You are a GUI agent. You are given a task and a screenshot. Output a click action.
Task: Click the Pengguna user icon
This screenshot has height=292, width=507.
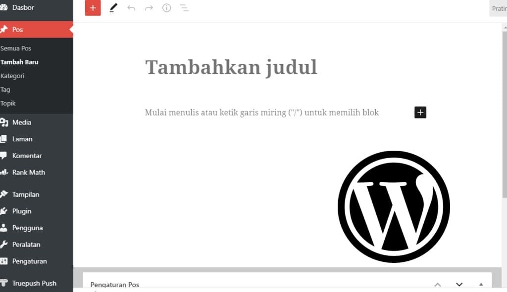pyautogui.click(x=3, y=228)
